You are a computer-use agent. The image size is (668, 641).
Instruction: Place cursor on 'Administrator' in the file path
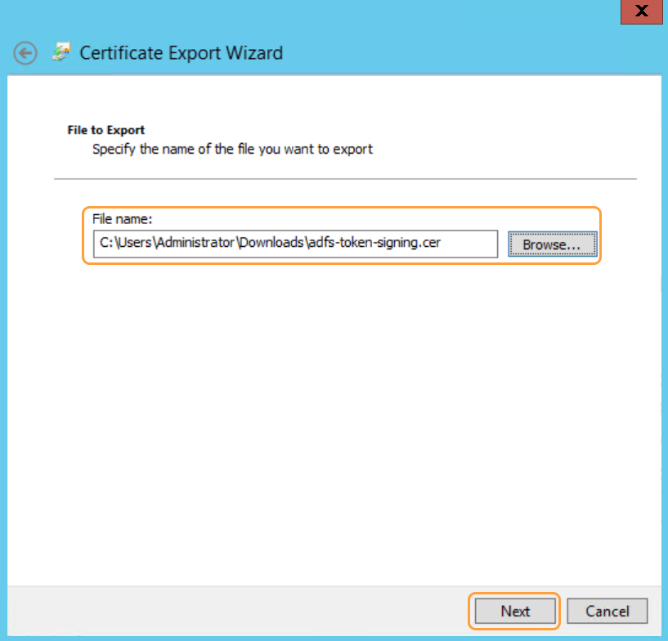tap(195, 244)
